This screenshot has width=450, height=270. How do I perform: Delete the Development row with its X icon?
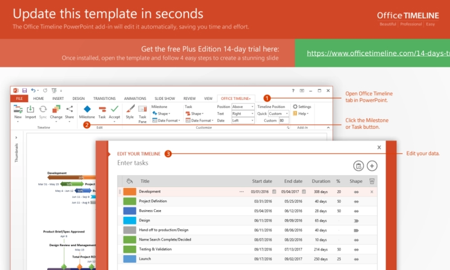(x=372, y=192)
